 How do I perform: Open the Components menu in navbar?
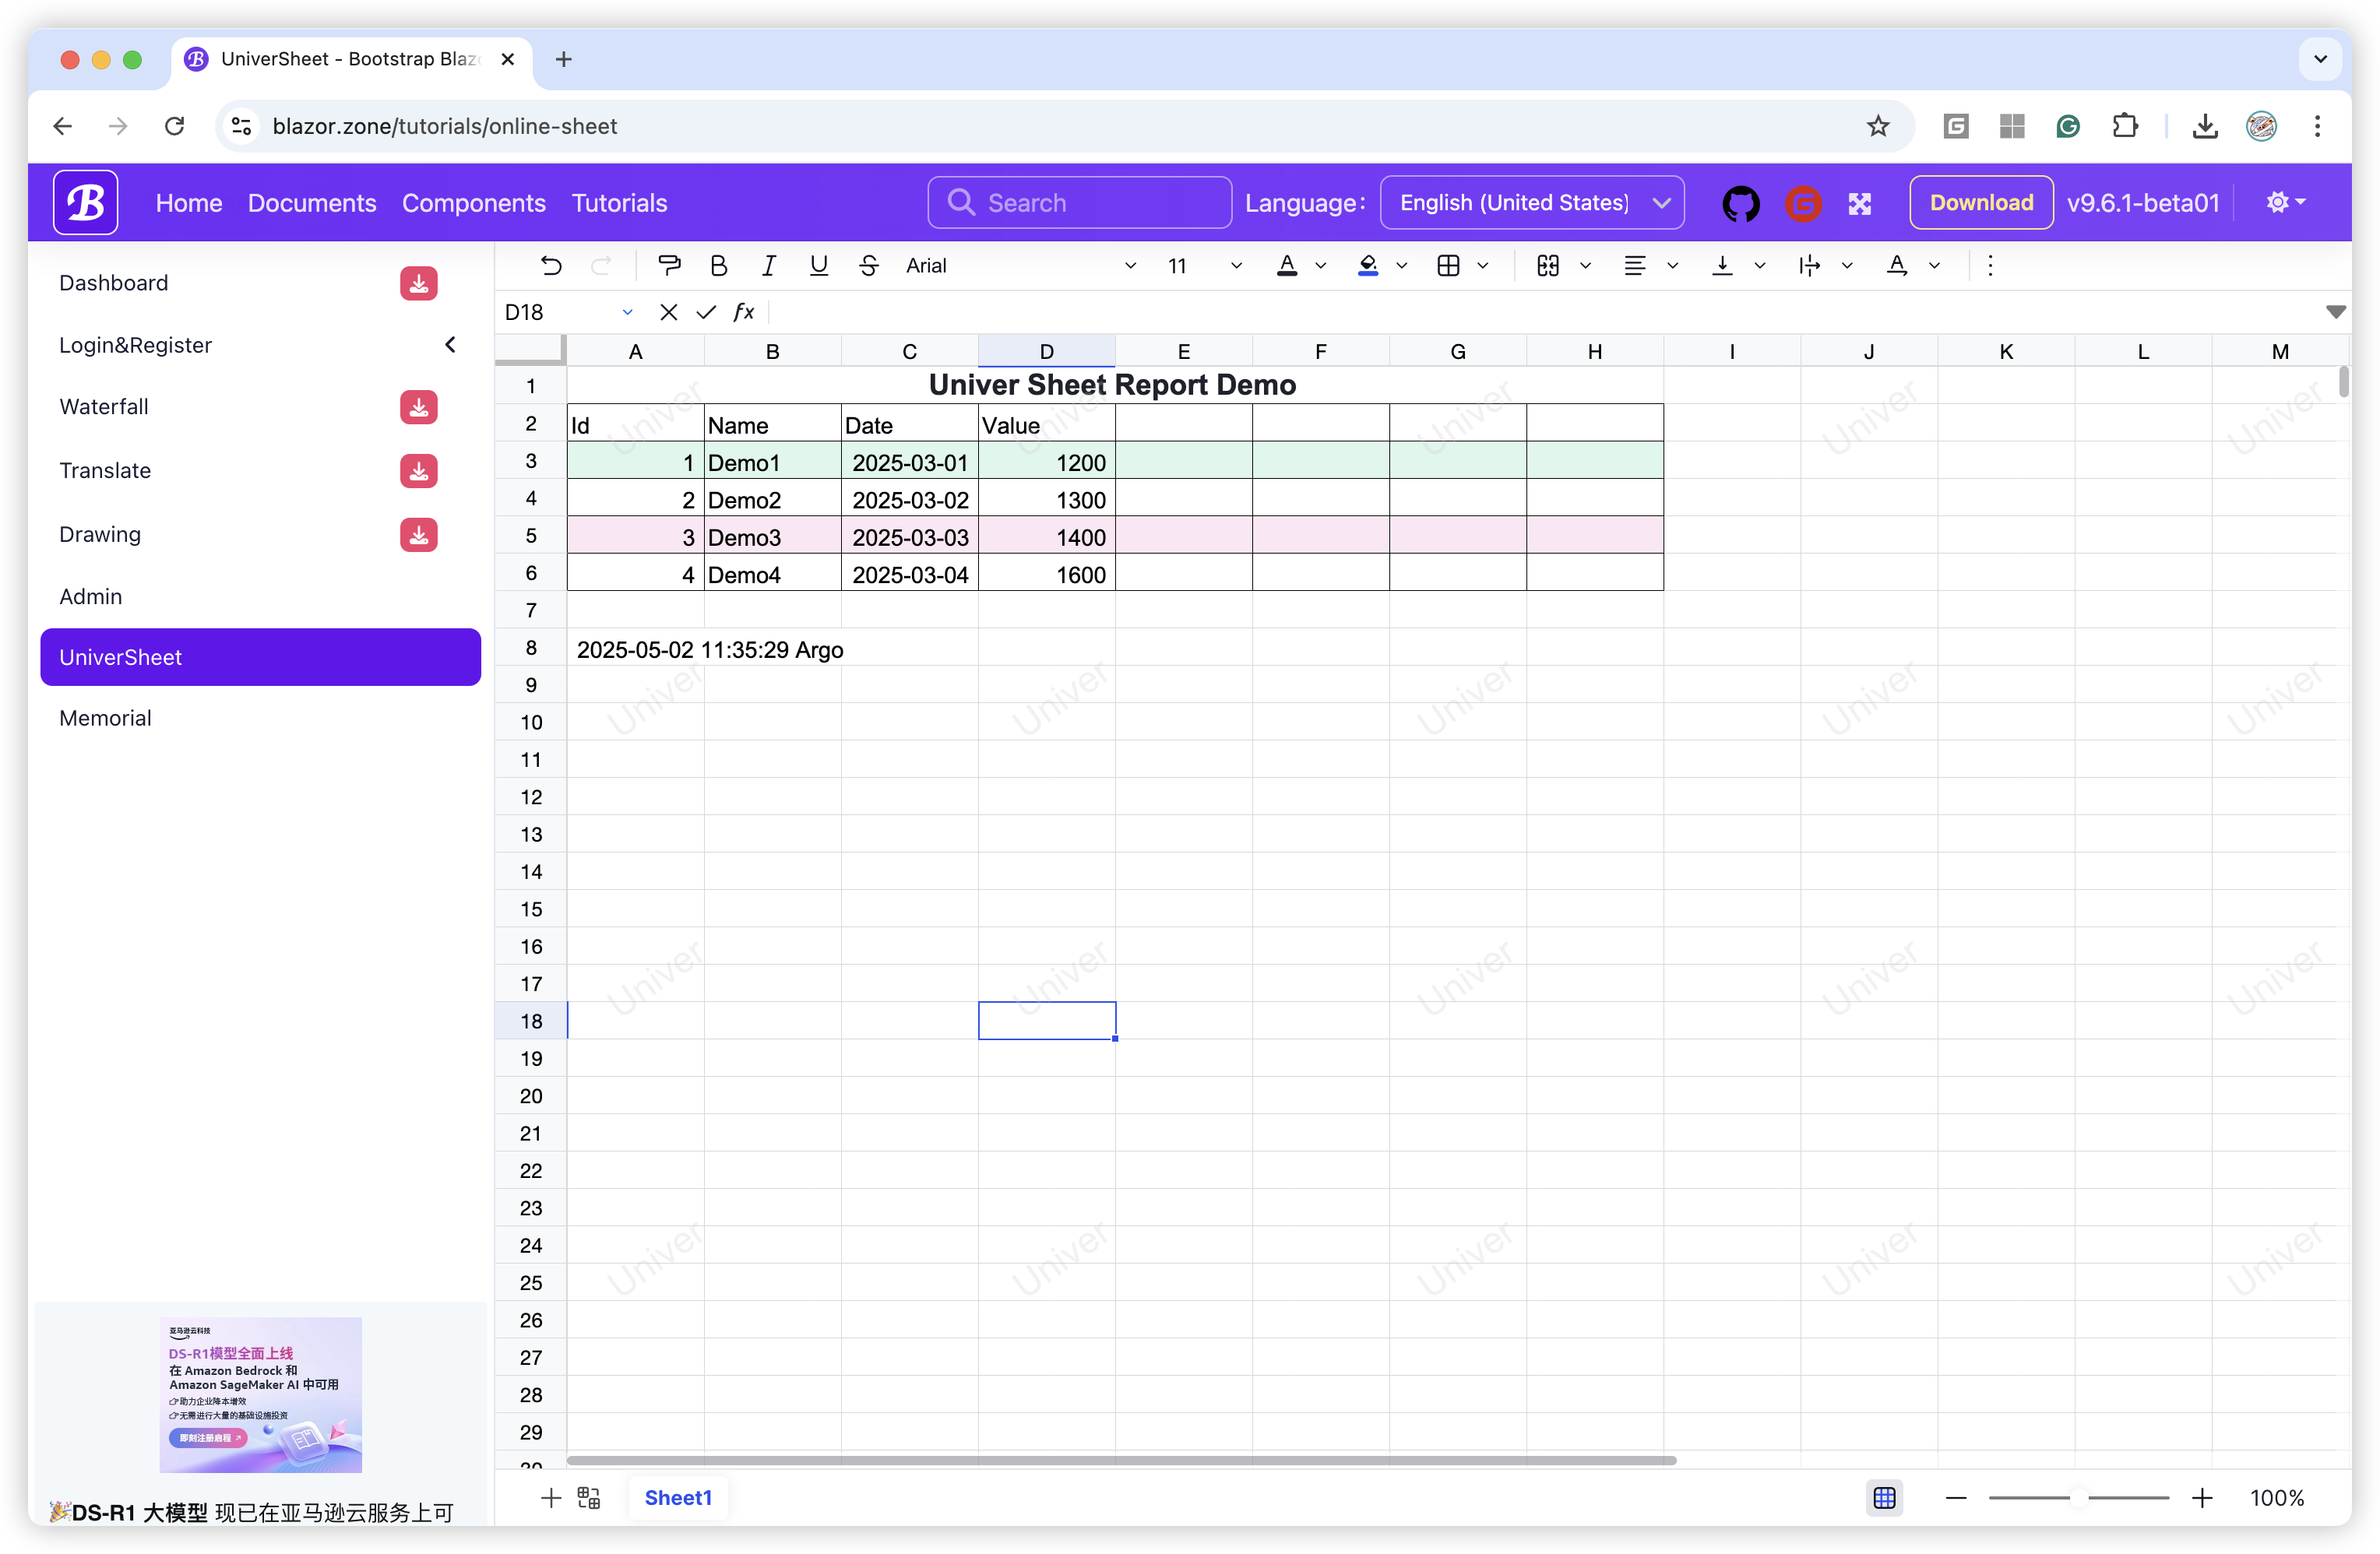pos(473,203)
